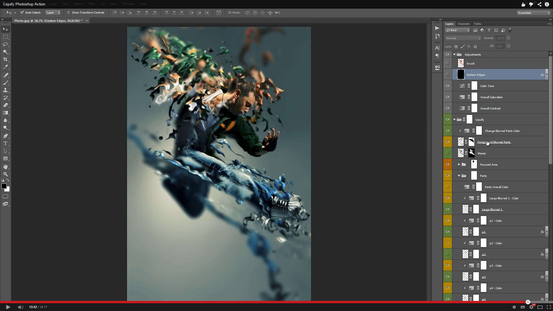Open the Normal blend mode dropdown
The width and height of the screenshot is (553, 311).
pyautogui.click(x=463, y=38)
